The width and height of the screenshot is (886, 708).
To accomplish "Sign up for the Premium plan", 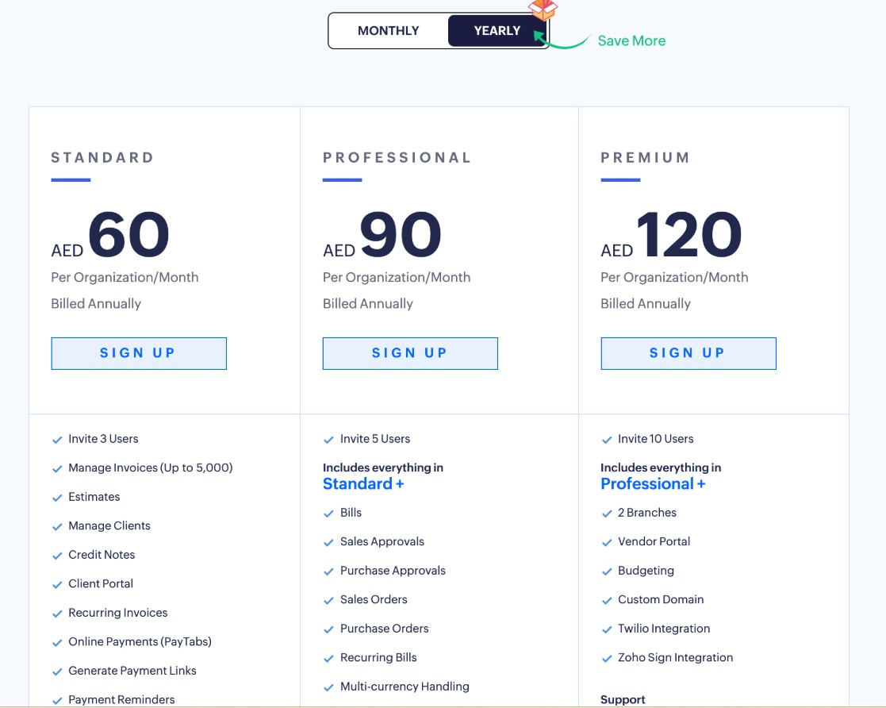I will 688,353.
